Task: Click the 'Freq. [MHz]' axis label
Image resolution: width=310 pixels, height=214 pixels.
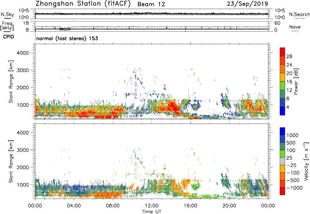Action: coord(7,26)
